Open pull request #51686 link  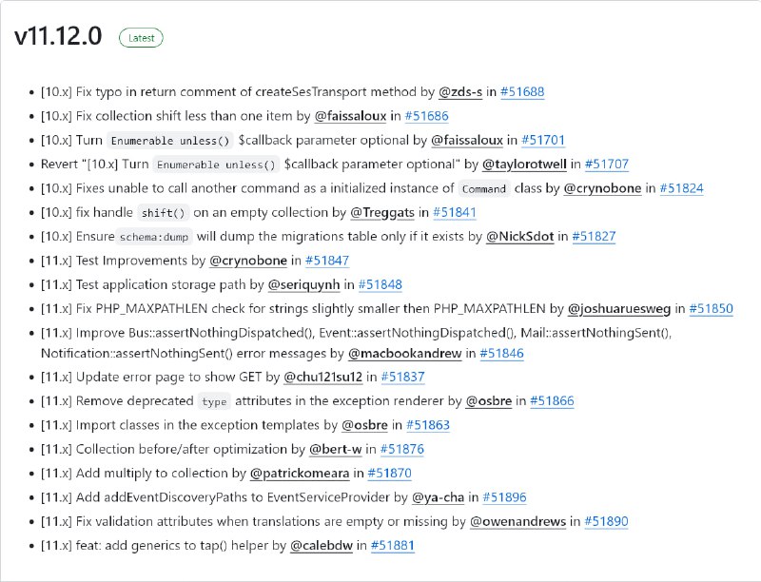pos(426,116)
